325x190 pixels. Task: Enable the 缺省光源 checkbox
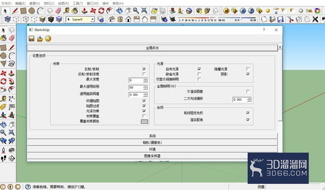(199, 74)
